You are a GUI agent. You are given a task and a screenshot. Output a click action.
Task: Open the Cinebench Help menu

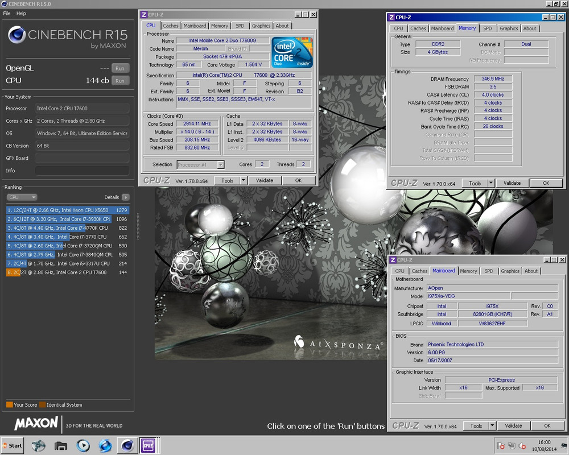21,13
